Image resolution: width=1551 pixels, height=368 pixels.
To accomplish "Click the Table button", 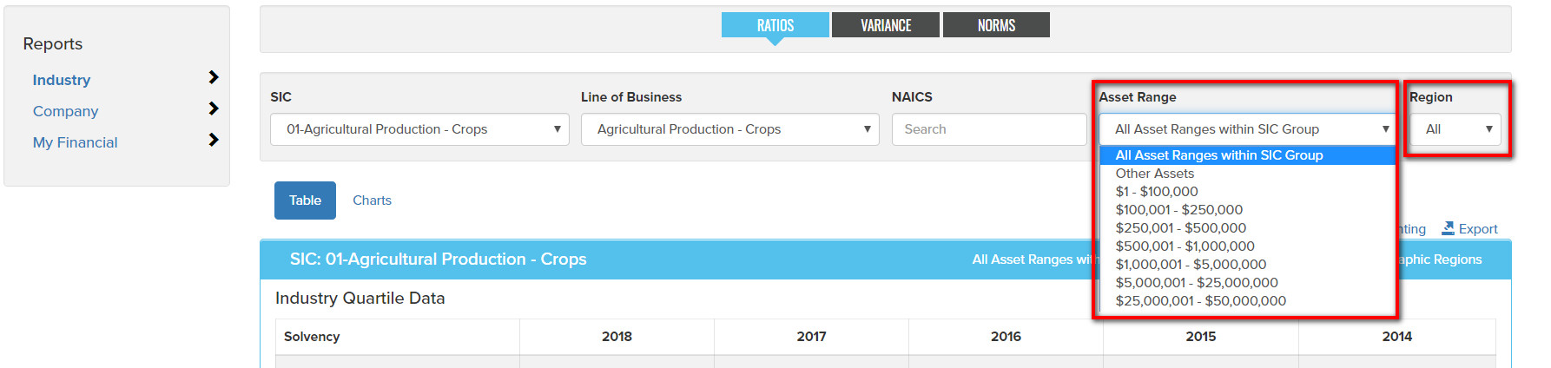I will [305, 200].
